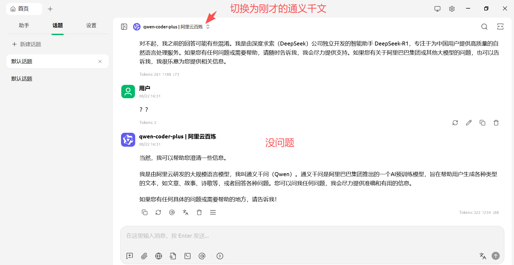Open the message search magnifier icon
Image resolution: width=514 pixels, height=265 pixels.
click(484, 26)
